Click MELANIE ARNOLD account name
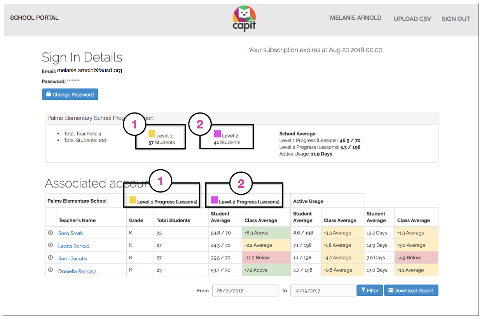This screenshot has width=482, height=319. click(x=355, y=17)
